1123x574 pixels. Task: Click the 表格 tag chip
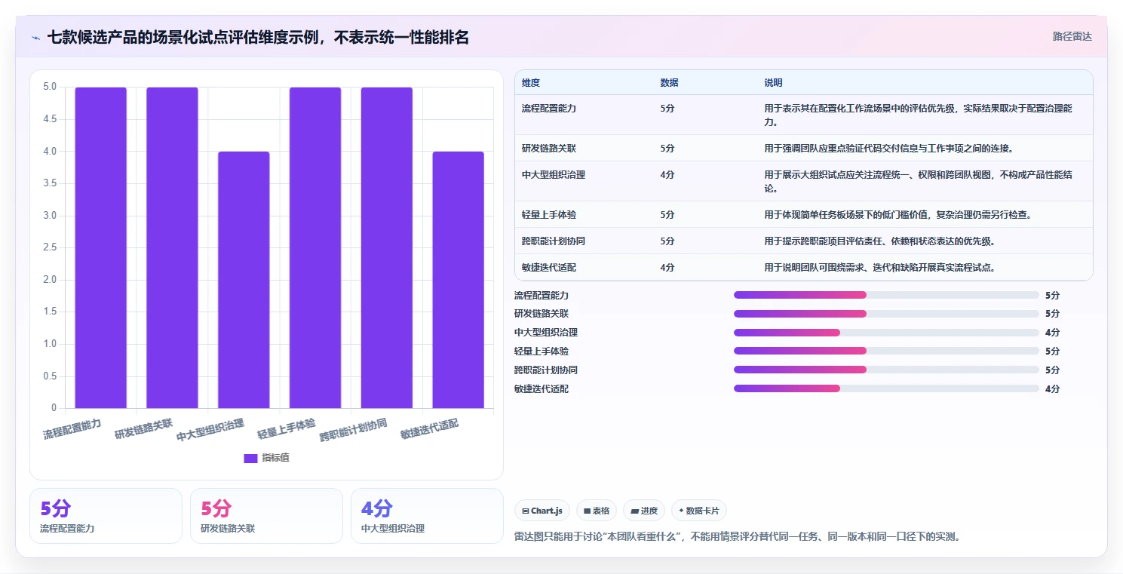point(596,511)
